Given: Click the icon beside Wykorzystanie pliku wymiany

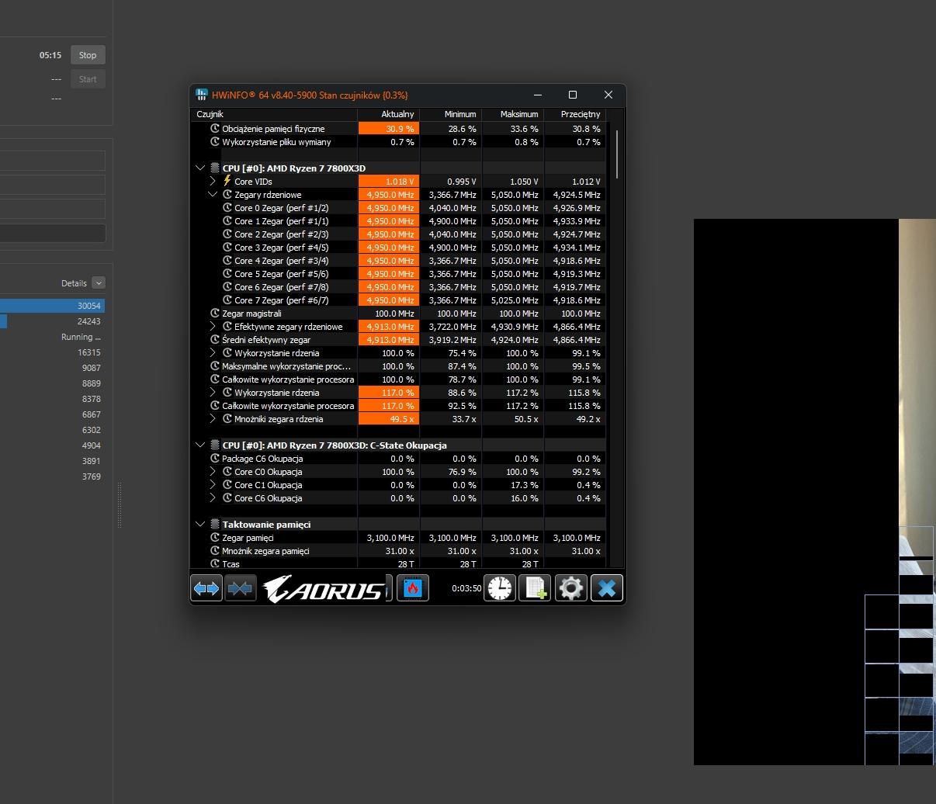Looking at the screenshot, I should (215, 141).
